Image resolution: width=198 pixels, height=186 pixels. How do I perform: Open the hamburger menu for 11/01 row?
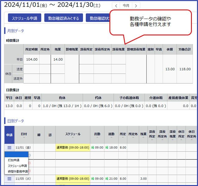click(x=9, y=148)
